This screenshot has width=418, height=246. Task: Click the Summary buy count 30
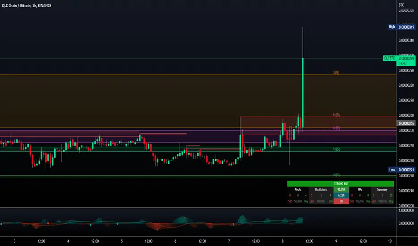(391, 195)
